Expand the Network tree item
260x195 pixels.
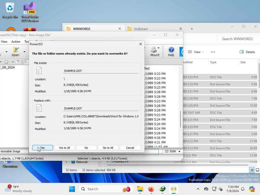click(67, 162)
